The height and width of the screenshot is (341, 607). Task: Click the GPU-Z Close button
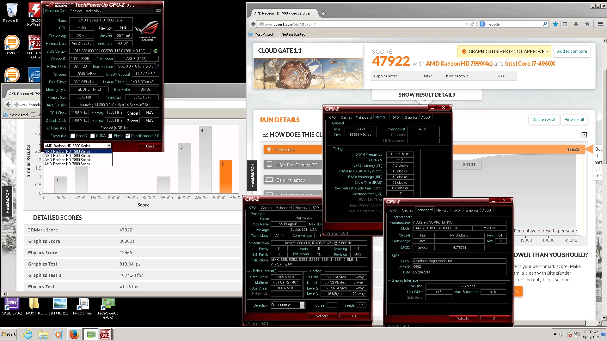click(x=150, y=146)
